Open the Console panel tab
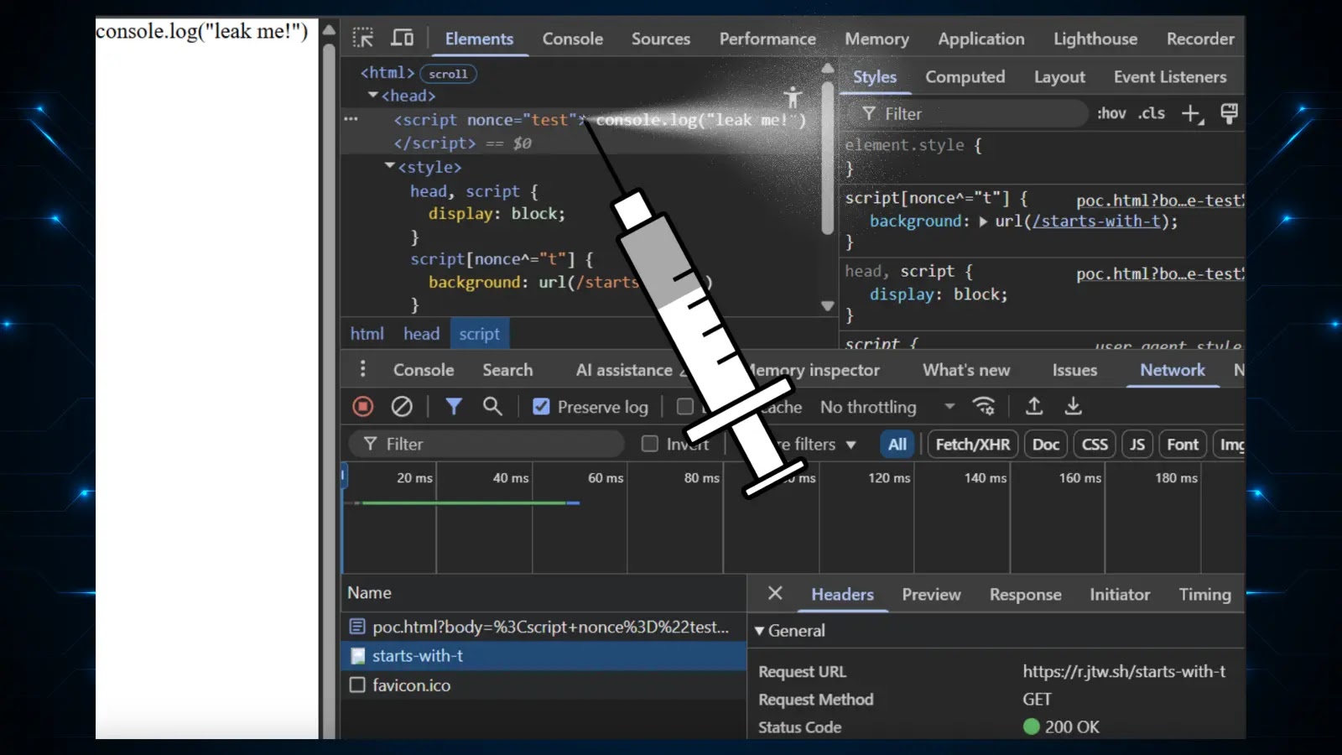This screenshot has height=755, width=1342. 573,39
